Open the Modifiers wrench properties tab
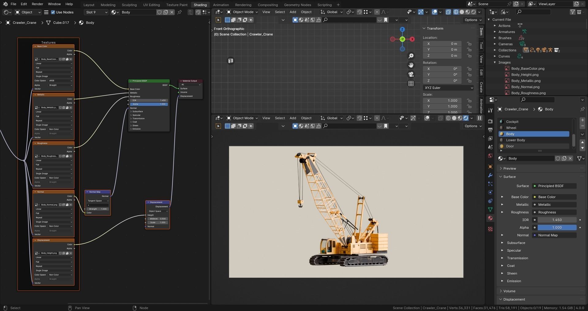 click(x=490, y=175)
